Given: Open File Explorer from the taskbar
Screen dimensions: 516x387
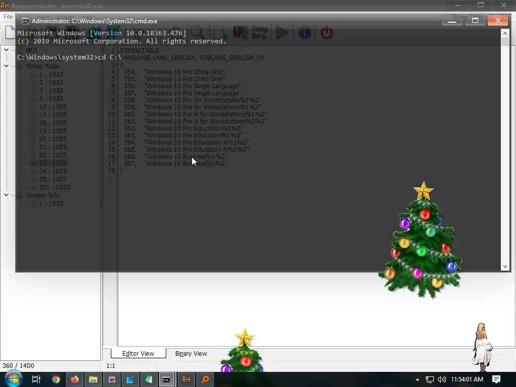Looking at the screenshot, I should (x=93, y=379).
